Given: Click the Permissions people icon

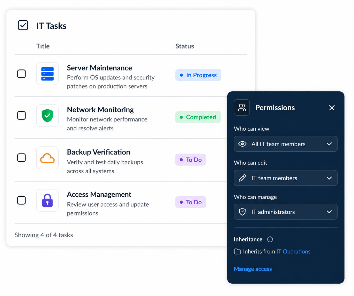Looking at the screenshot, I should pyautogui.click(x=242, y=107).
